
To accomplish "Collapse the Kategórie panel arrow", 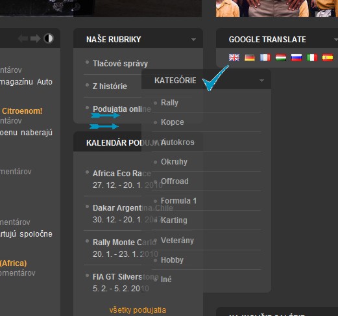I will (261, 81).
